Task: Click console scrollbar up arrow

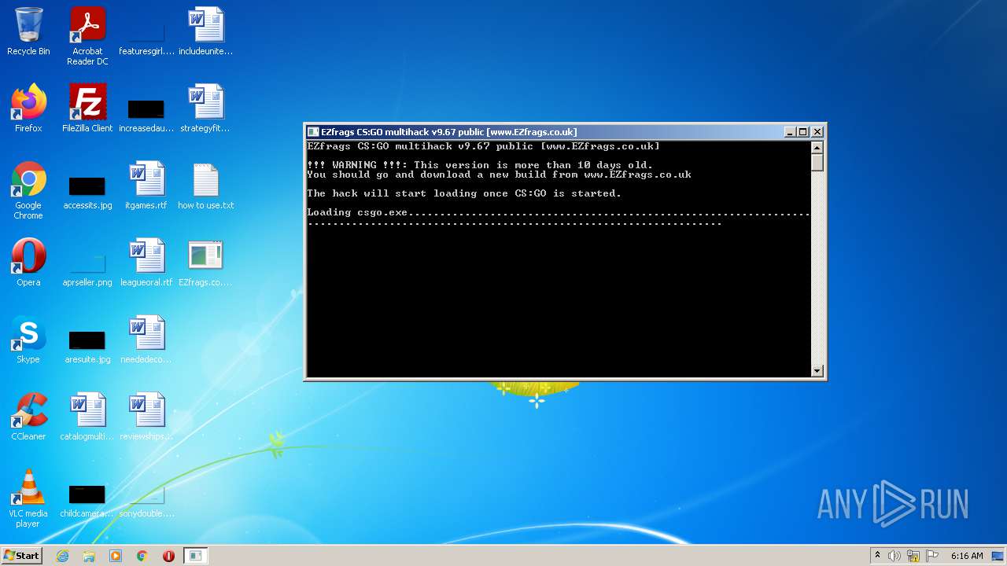Action: 817,147
